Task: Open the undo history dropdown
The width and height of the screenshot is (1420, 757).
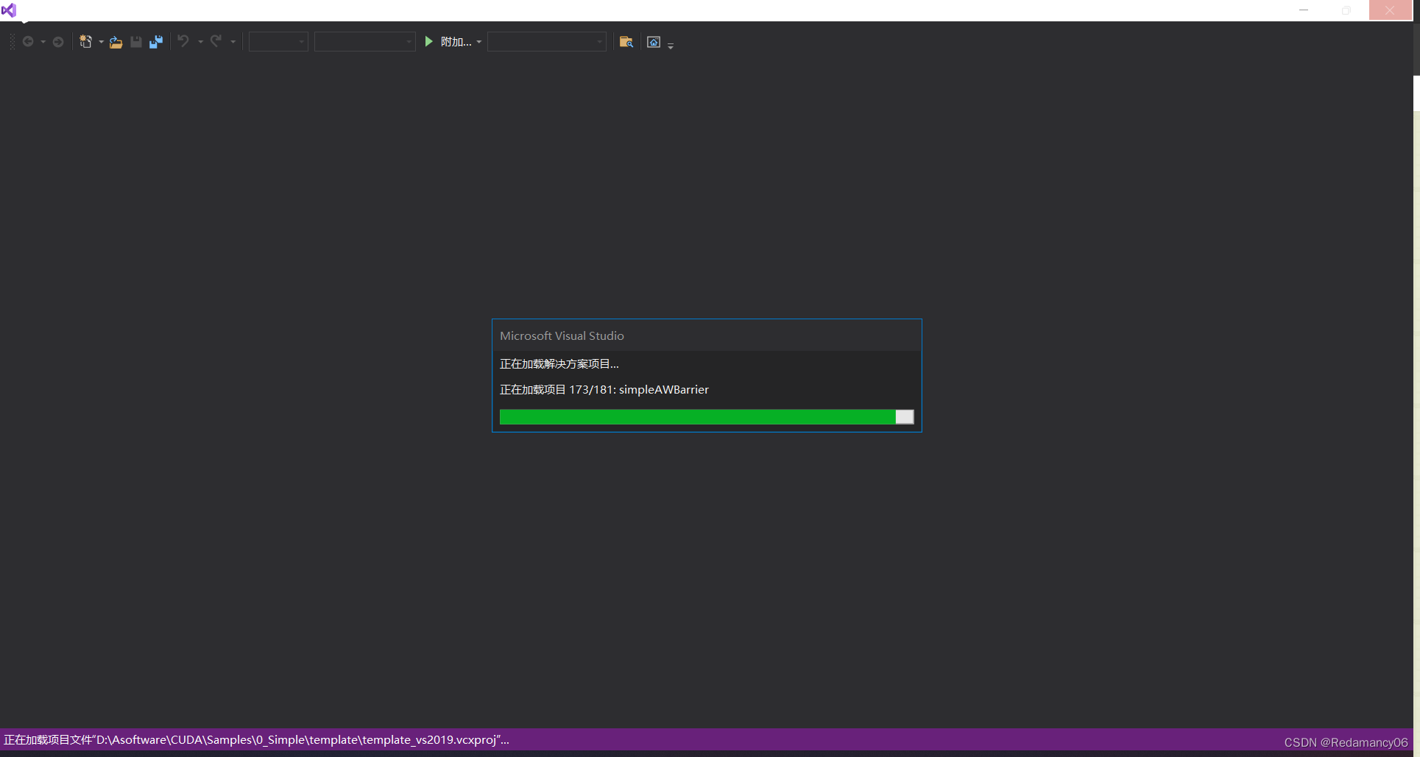Action: [x=200, y=42]
